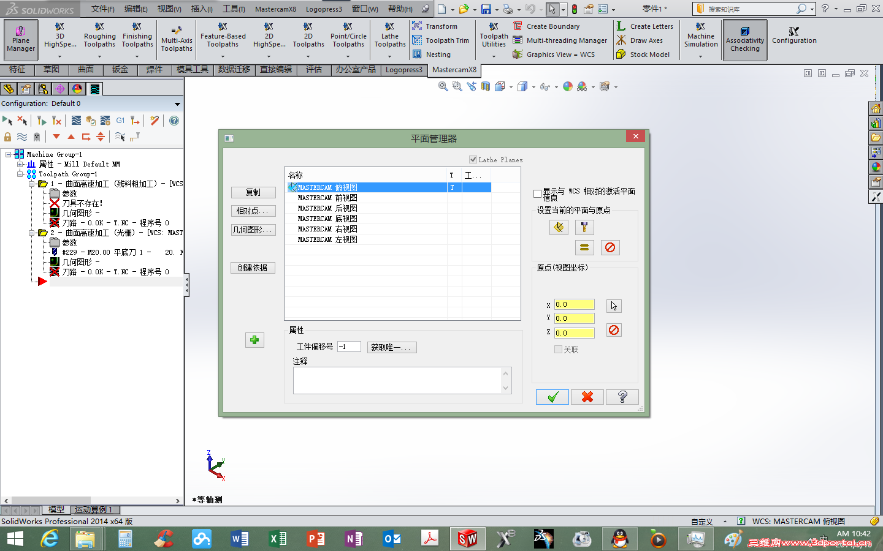
Task: Select MASTERCAM 前视图 plane row
Action: tap(389, 198)
